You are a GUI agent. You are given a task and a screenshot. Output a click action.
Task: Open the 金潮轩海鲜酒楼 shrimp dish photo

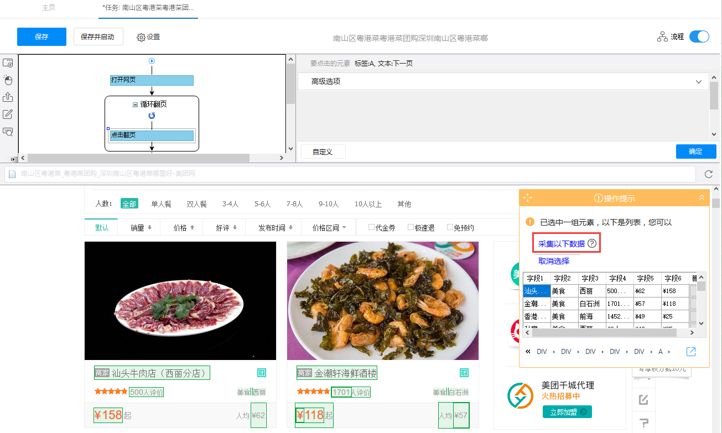pos(383,301)
